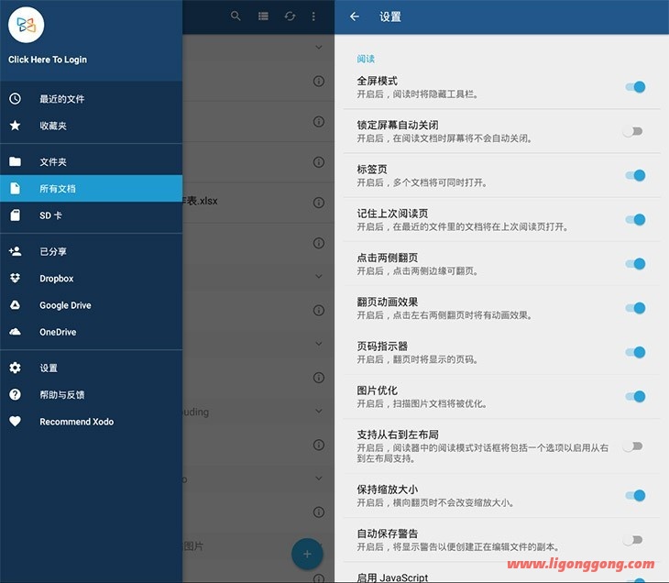Collapse the chevron beside 'uding'
Image resolution: width=669 pixels, height=583 pixels.
319,411
